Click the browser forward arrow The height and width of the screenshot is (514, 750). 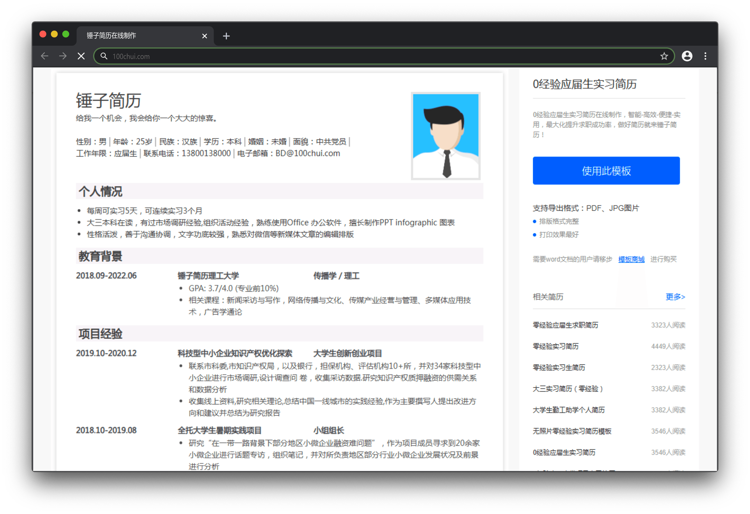point(63,56)
